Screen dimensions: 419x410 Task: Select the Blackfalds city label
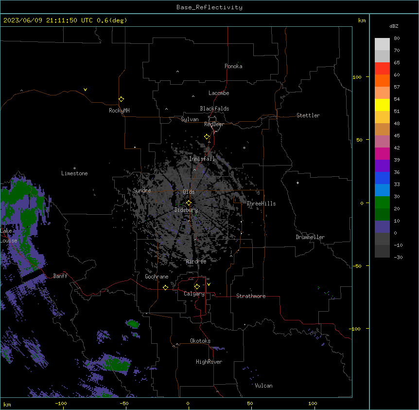click(x=214, y=109)
